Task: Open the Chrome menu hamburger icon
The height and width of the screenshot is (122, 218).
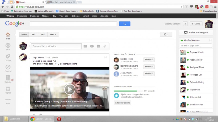Action: (215, 7)
